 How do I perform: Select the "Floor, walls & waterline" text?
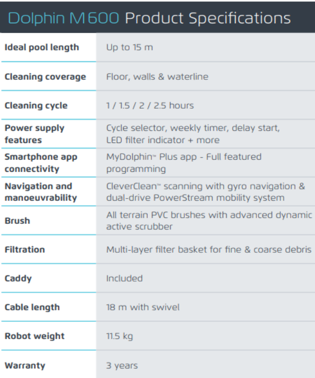[x=157, y=77]
